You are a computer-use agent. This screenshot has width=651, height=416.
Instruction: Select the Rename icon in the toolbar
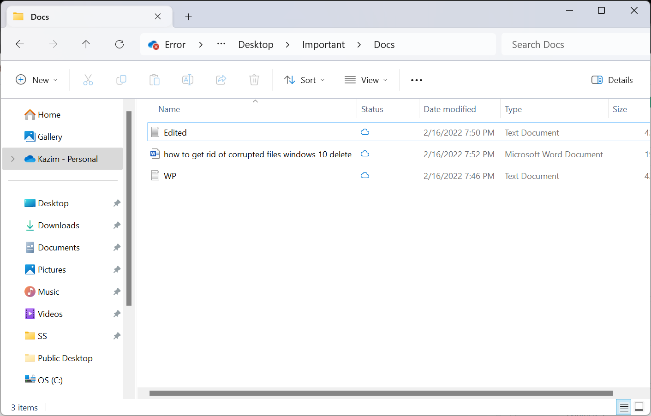pyautogui.click(x=188, y=80)
